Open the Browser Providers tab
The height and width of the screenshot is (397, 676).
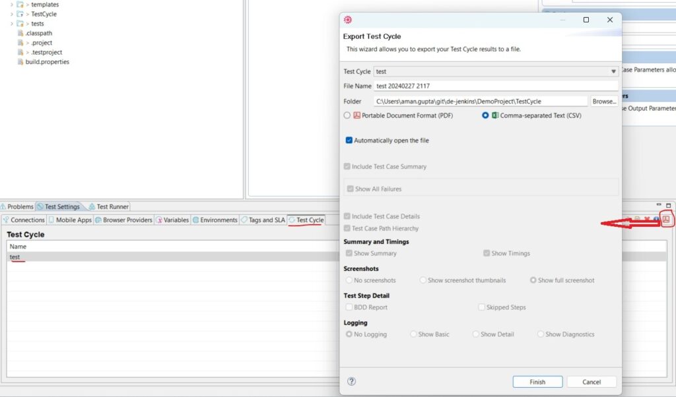point(123,220)
